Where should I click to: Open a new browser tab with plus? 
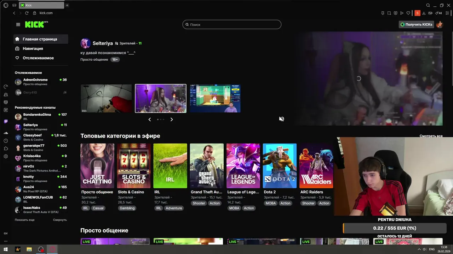pos(67,5)
